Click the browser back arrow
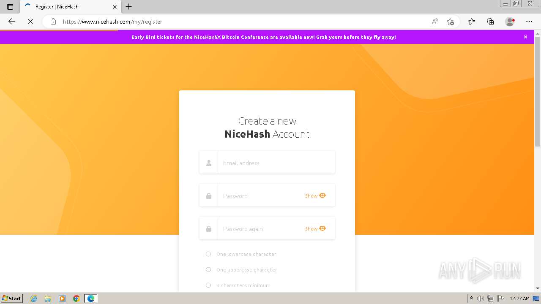This screenshot has height=304, width=541. click(x=12, y=22)
